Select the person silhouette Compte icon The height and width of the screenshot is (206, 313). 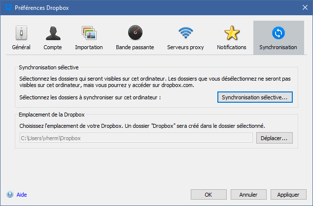[52, 33]
